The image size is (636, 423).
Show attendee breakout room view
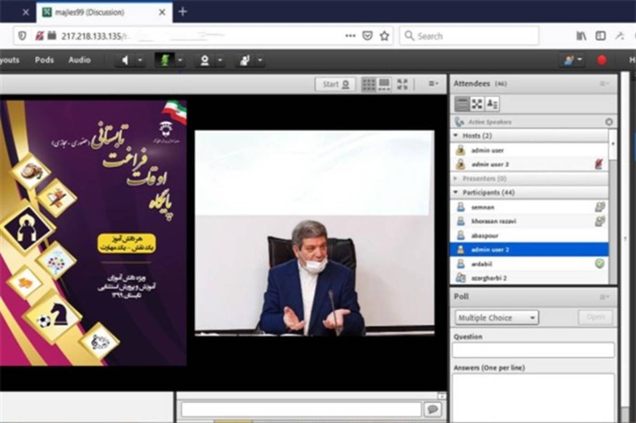point(477,104)
